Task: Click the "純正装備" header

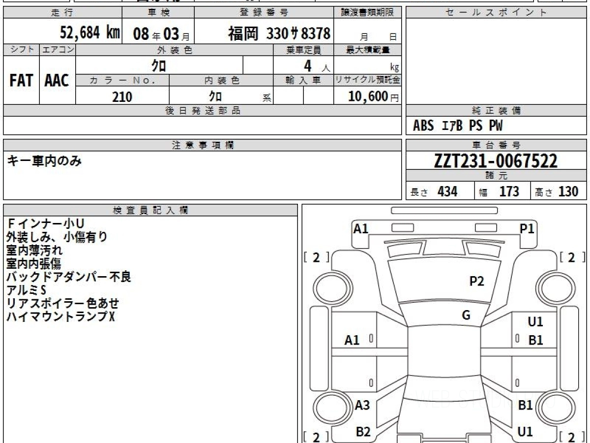Action: pyautogui.click(x=496, y=111)
